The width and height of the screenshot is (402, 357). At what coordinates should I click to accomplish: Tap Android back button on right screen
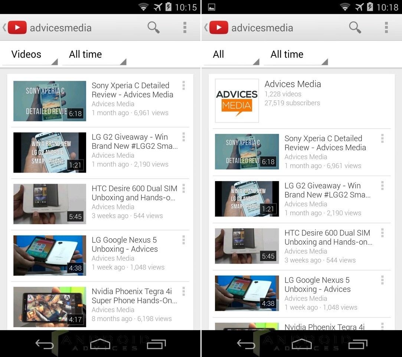246,344
